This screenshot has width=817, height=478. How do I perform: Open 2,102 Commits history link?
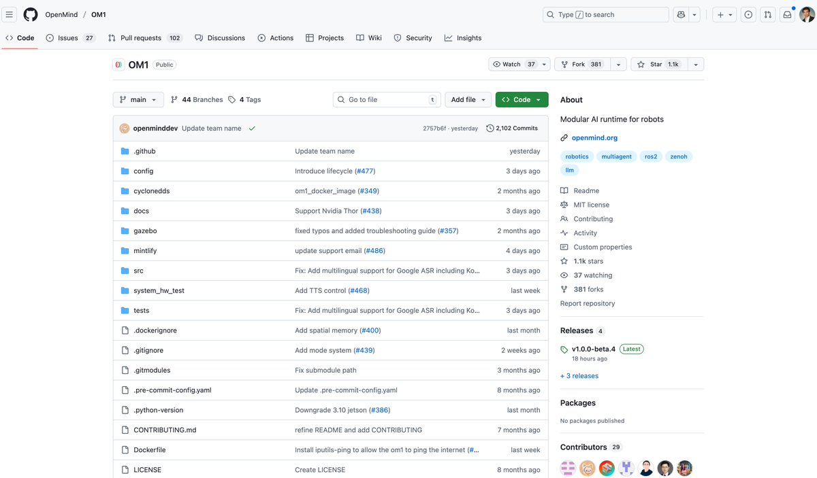coord(512,128)
